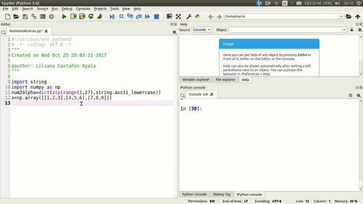This screenshot has height=204, width=363.
Task: Create a new file from the toolbar
Action: pos(7,16)
